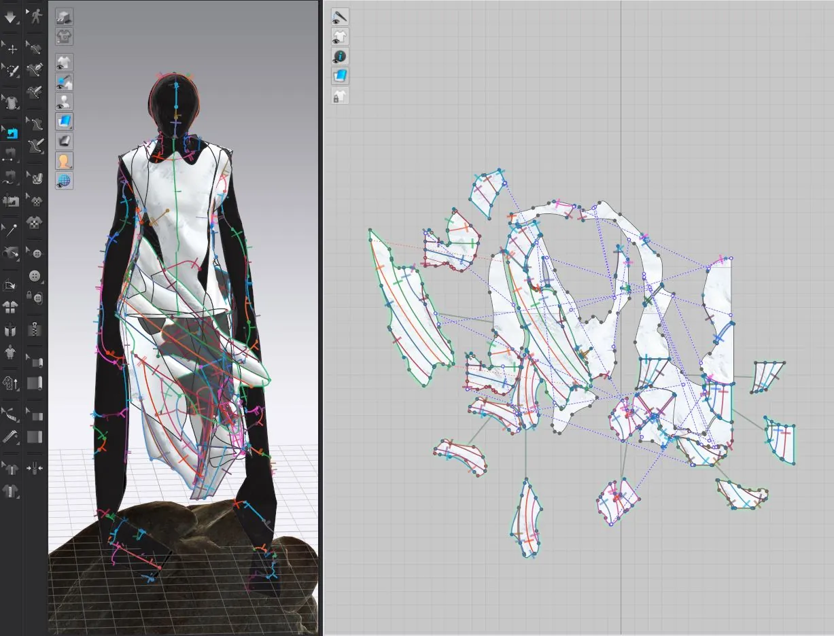Image resolution: width=834 pixels, height=636 pixels.
Task: Select the fabric roll texture tool
Action: 35,363
